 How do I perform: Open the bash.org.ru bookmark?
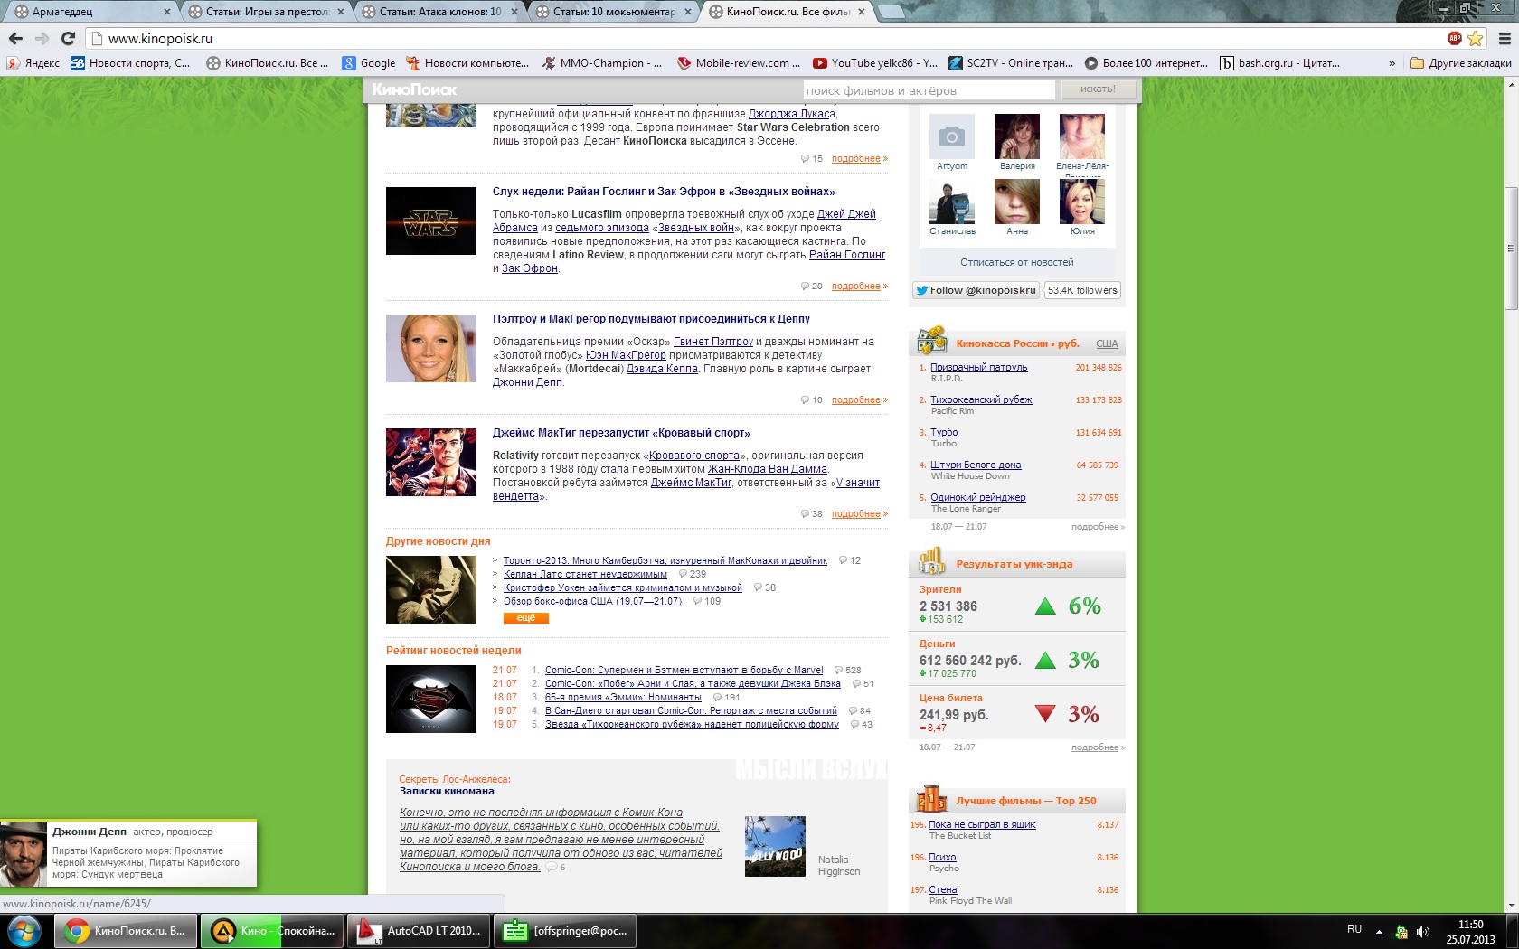point(1279,63)
